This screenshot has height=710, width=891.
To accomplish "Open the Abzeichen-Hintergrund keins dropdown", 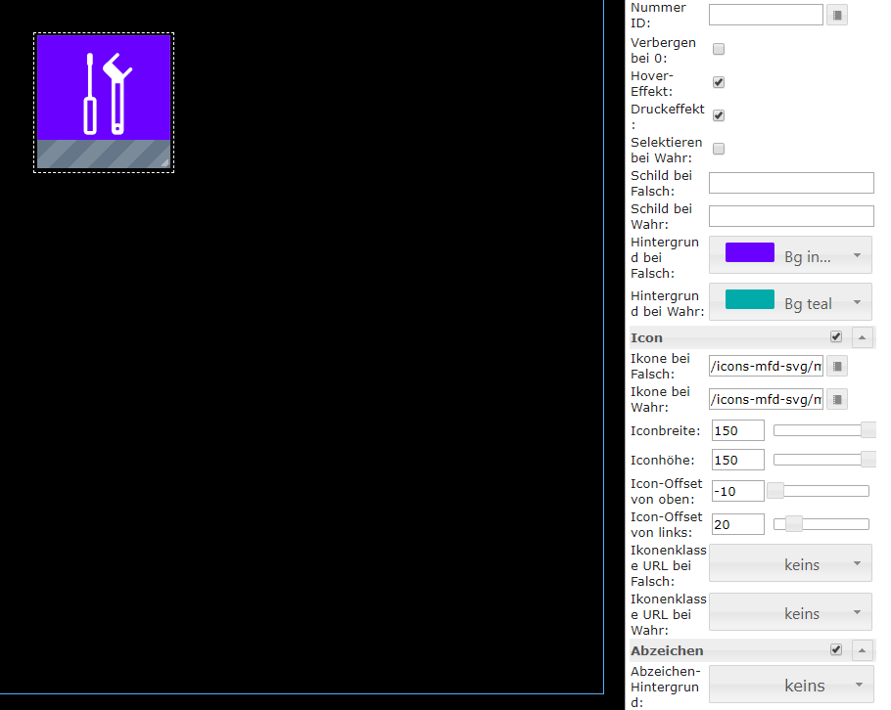I will pyautogui.click(x=790, y=685).
